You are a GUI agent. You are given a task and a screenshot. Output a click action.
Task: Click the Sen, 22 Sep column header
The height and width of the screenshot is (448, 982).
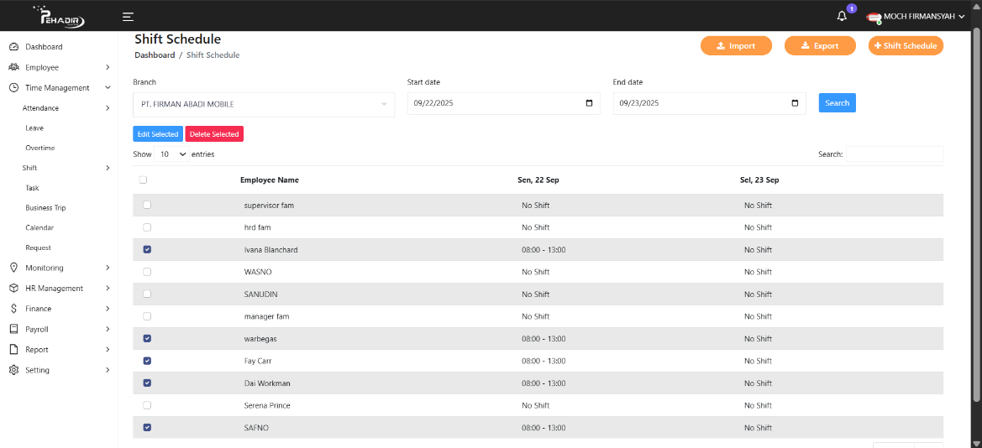click(x=538, y=180)
